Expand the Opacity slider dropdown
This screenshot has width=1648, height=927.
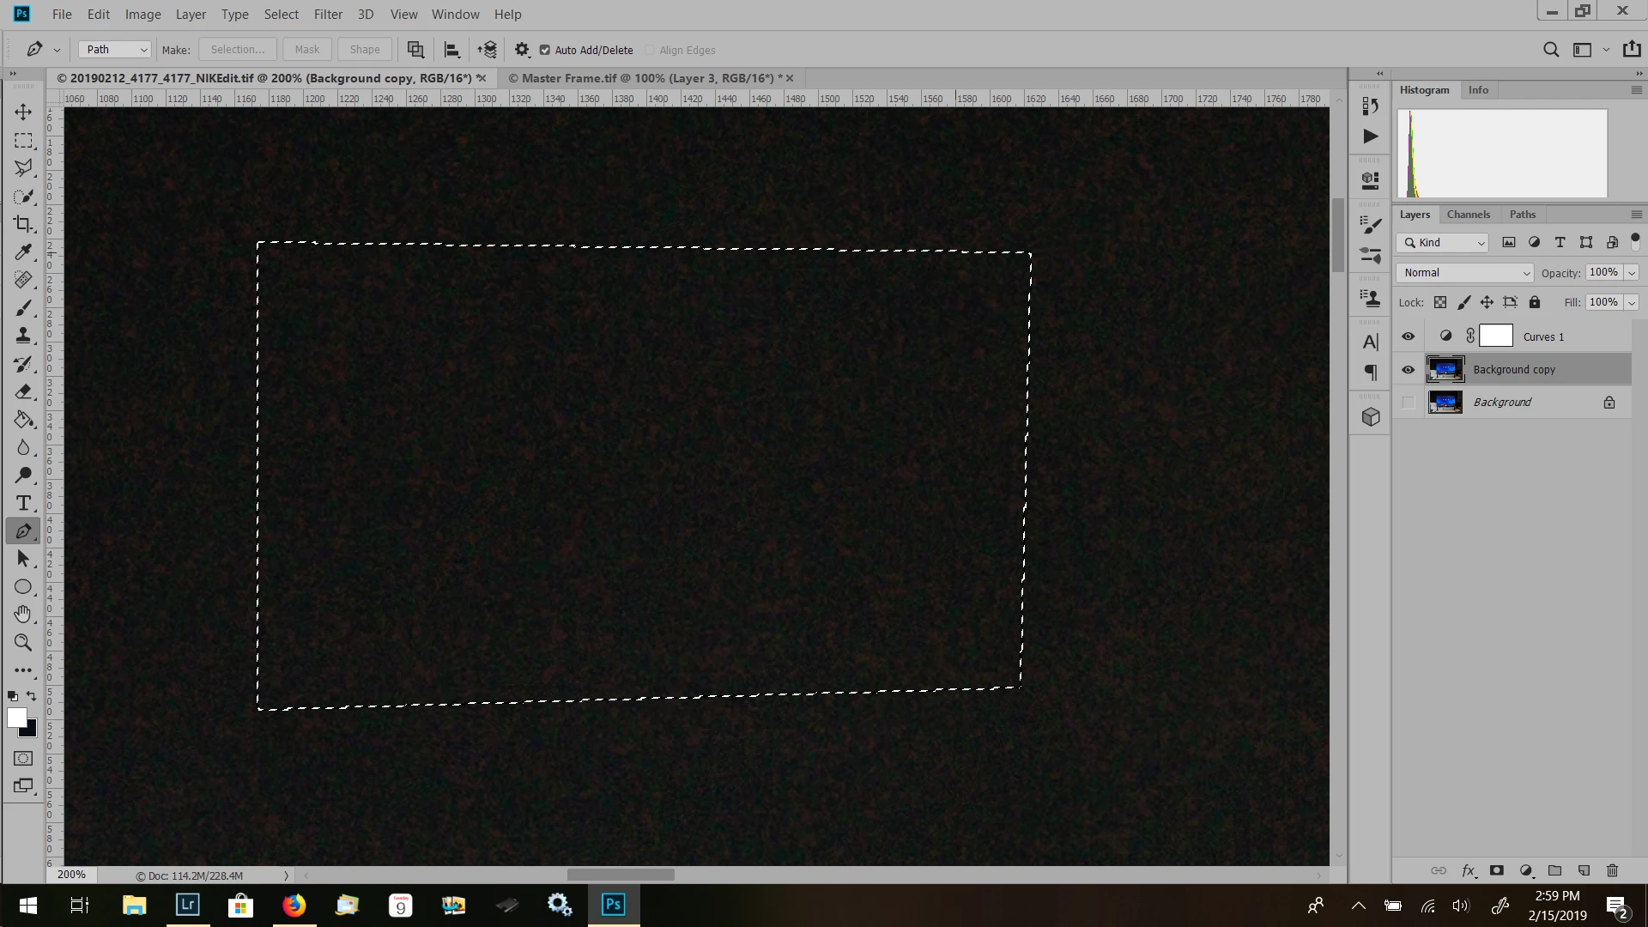(x=1632, y=273)
